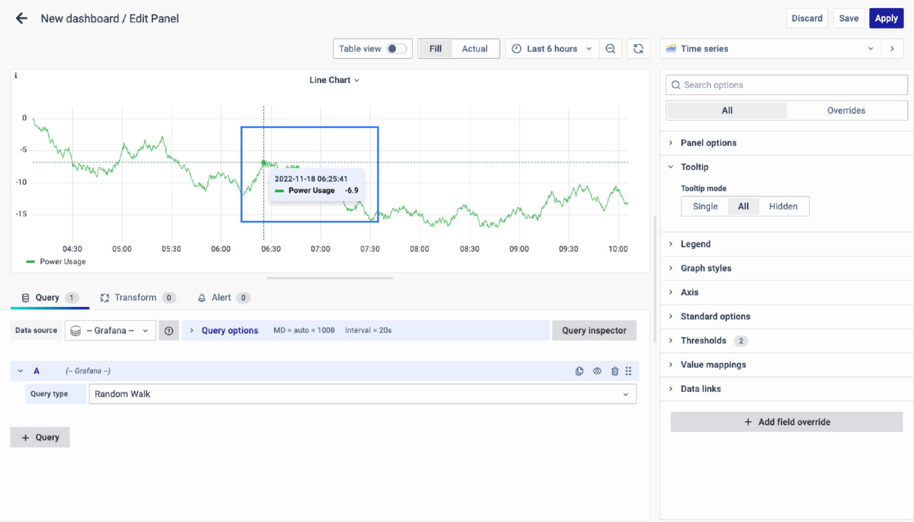914x522 pixels.
Task: Duplicate query A with the copy icon
Action: click(579, 371)
